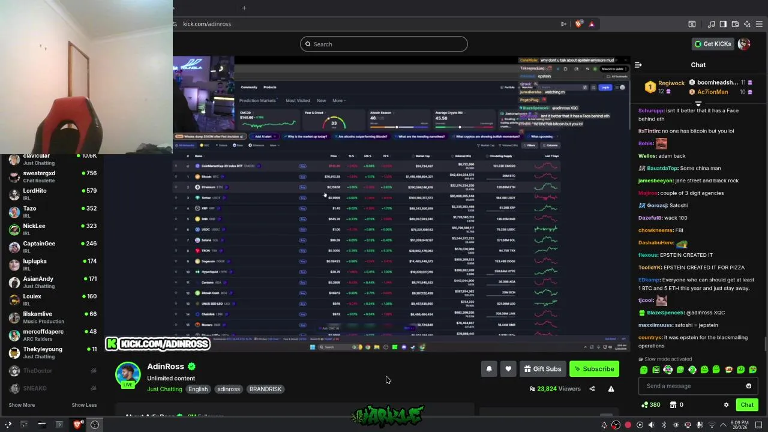Image resolution: width=768 pixels, height=432 pixels.
Task: Open NickLee channel in sidebar
Action: coord(52,229)
